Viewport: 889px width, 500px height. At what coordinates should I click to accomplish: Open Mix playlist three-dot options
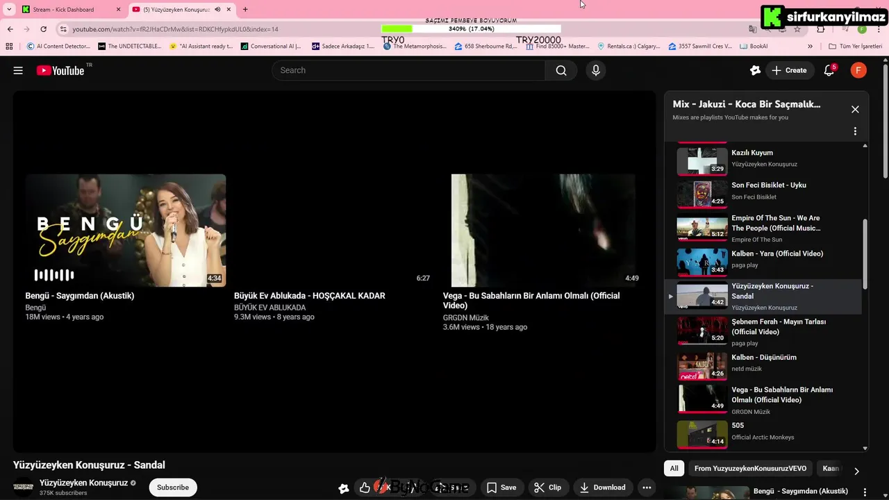tap(855, 131)
